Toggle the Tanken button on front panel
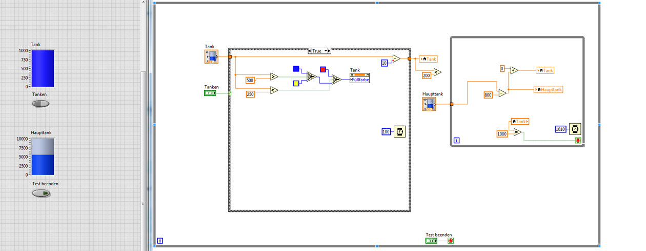 41,104
